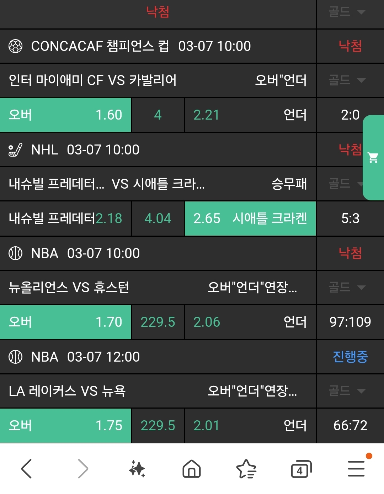The width and height of the screenshot is (384, 494).
Task: Open the NBA 03-07 12:00 league header
Action: coord(85,357)
